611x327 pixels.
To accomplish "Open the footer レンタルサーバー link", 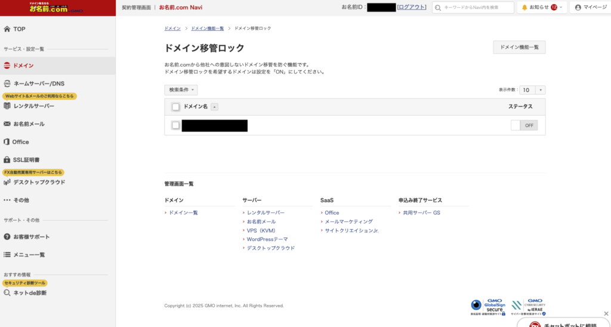I will coord(266,213).
